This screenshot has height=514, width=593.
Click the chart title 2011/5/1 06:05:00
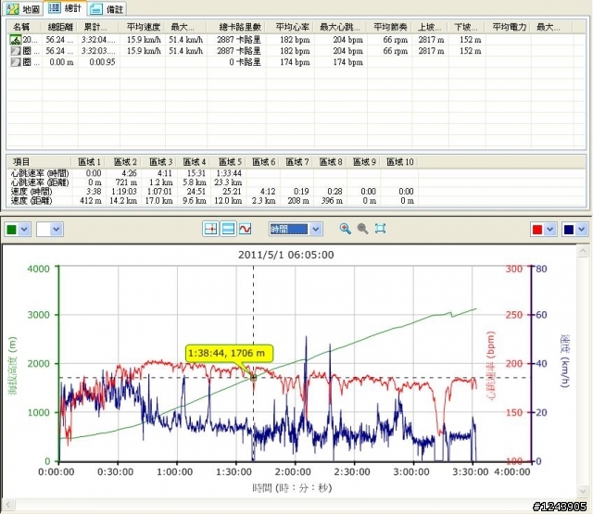(x=286, y=255)
